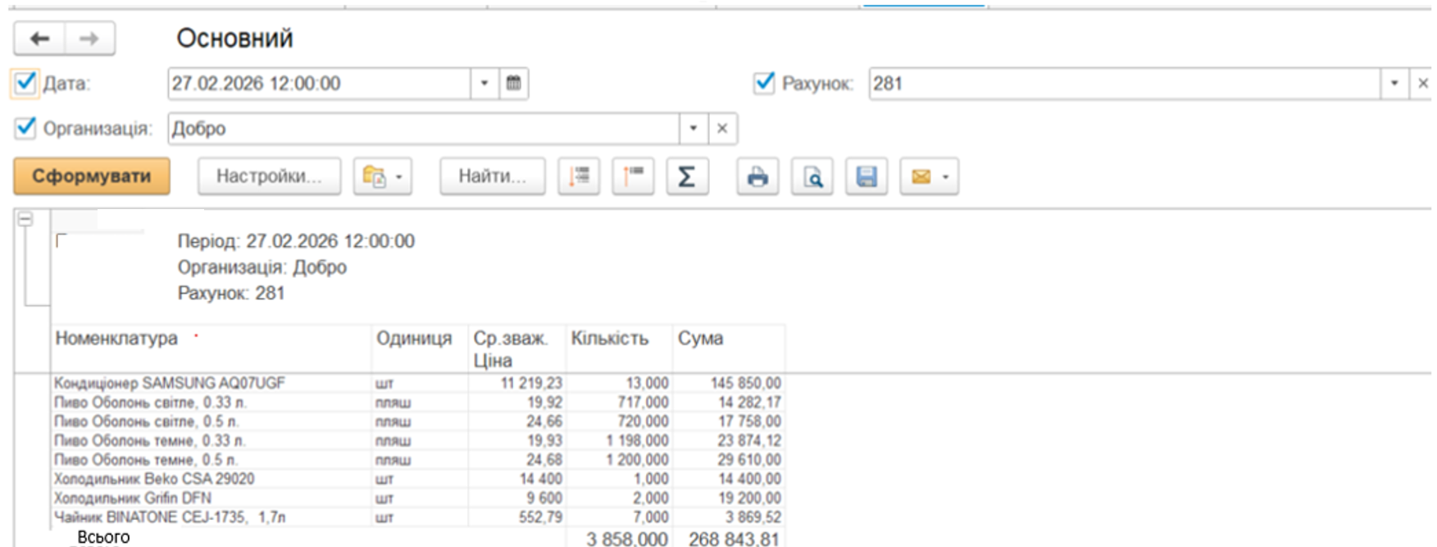Click the back navigation arrow

click(39, 39)
